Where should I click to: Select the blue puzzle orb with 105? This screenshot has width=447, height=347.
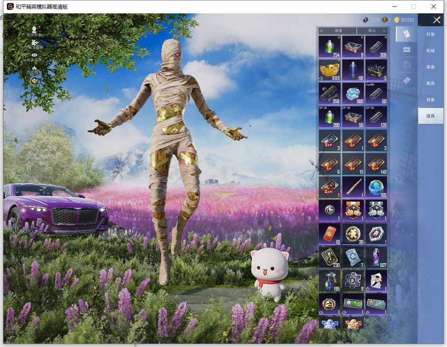[377, 187]
